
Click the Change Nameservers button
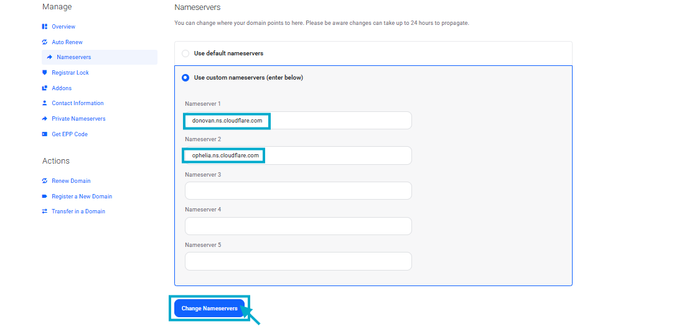pyautogui.click(x=210, y=308)
